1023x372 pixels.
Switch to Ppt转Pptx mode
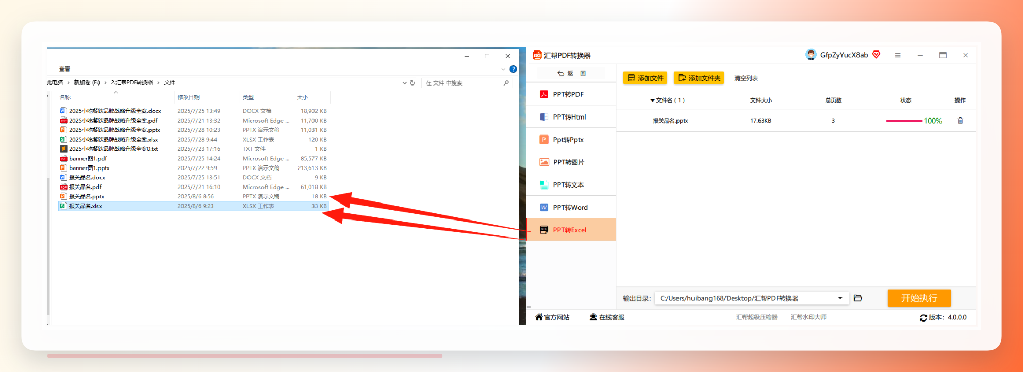click(x=571, y=140)
